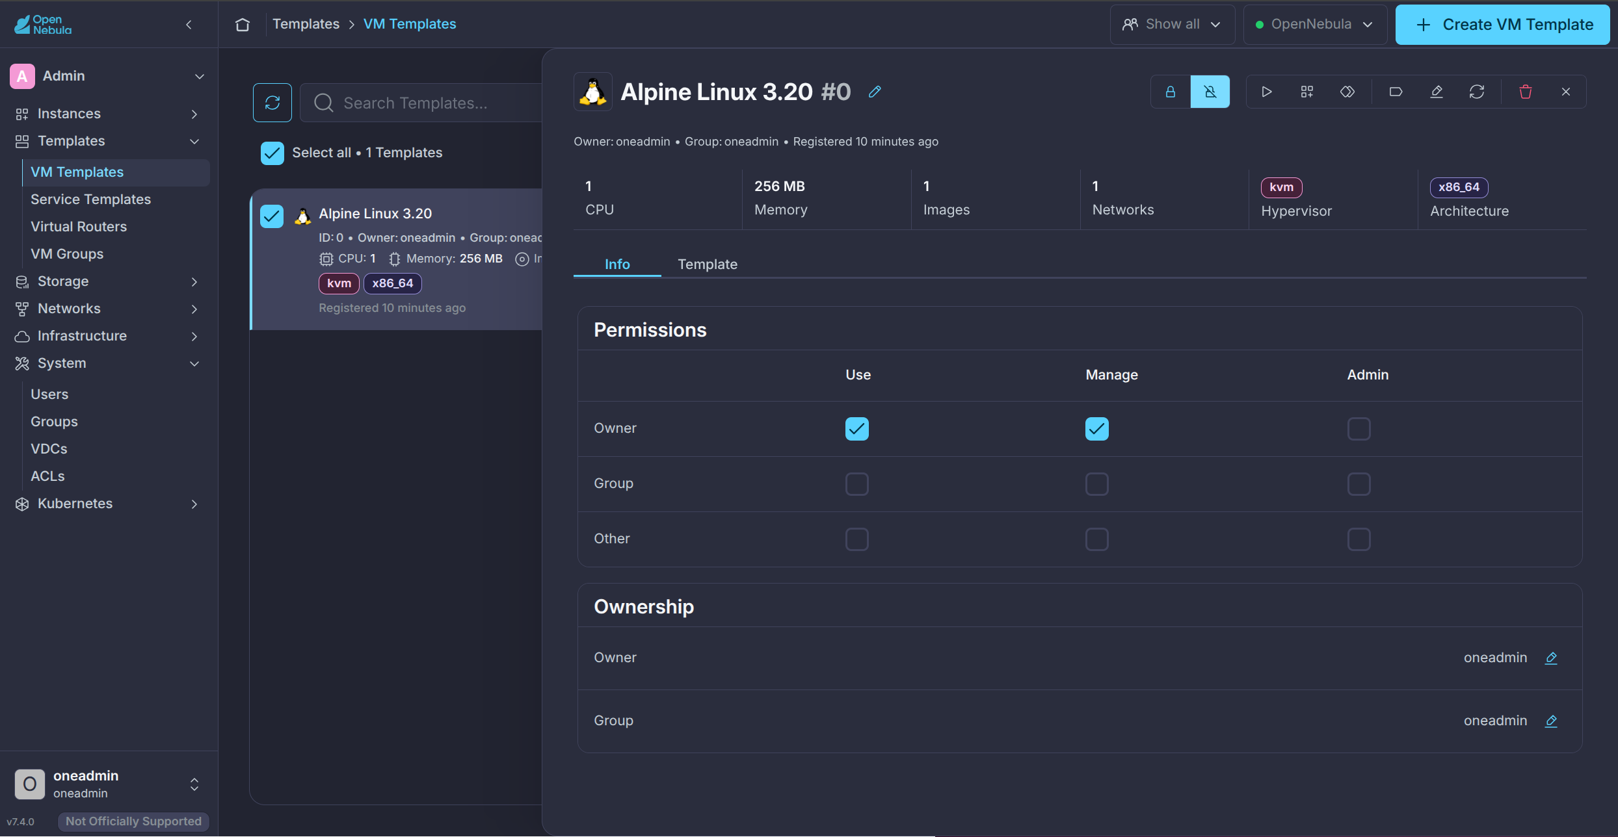
Task: Click the play icon to instantiate the template
Action: (1267, 92)
